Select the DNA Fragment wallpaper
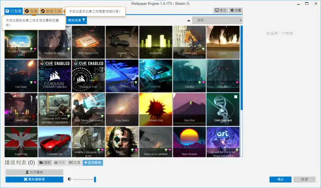Image resolution: width=321 pixels, height=188 pixels. [x=223, y=110]
